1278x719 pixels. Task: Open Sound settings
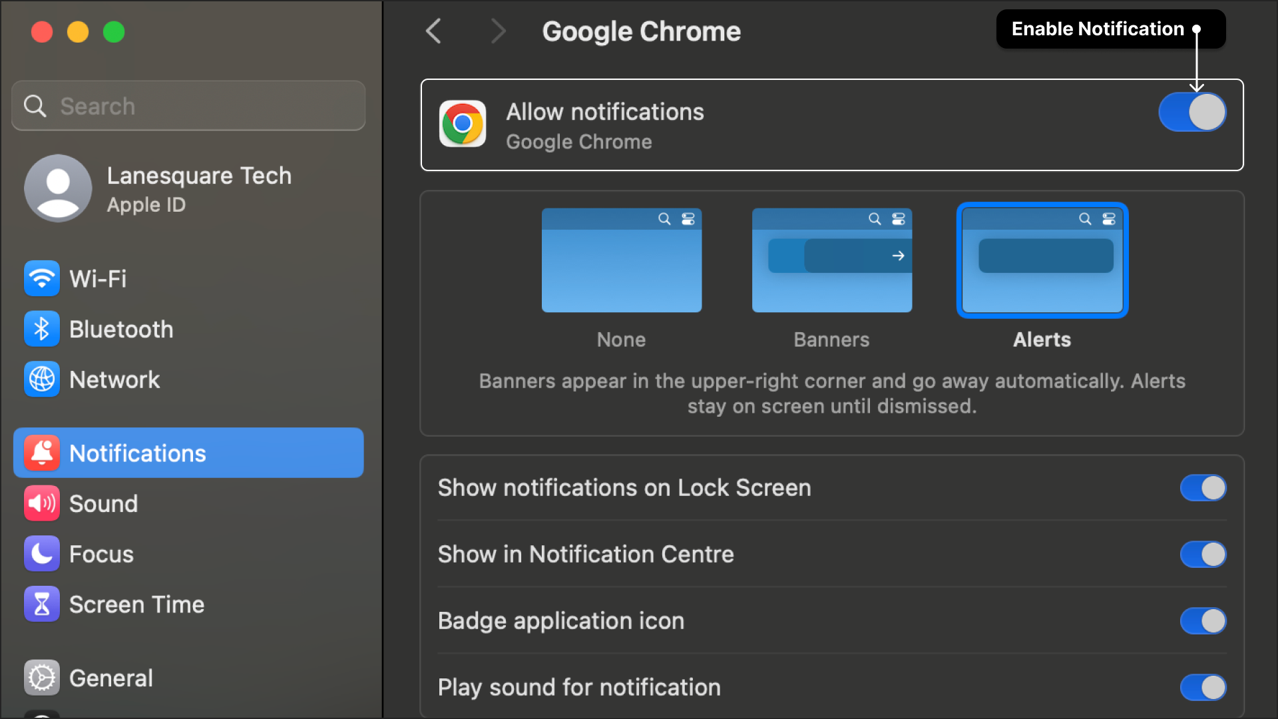188,503
